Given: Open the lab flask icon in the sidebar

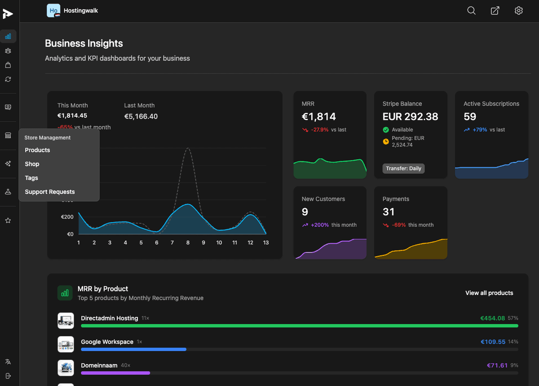Looking at the screenshot, I should [8, 192].
